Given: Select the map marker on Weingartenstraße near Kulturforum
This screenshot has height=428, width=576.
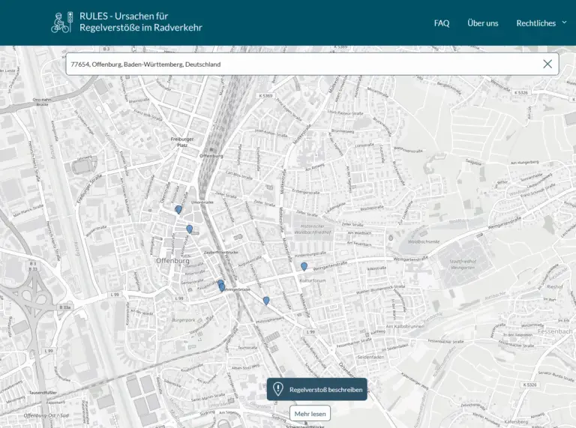Looking at the screenshot, I should 304,266.
